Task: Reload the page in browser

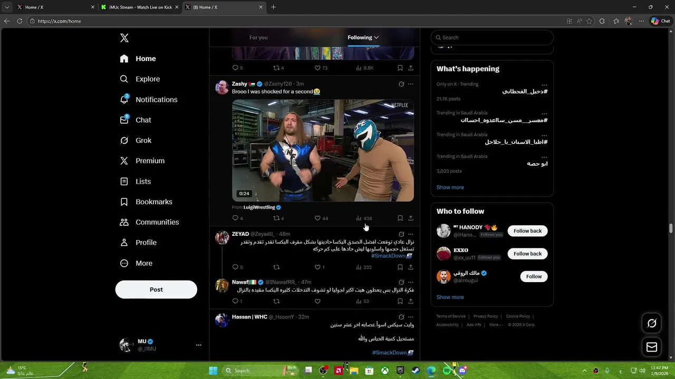Action: point(20,21)
